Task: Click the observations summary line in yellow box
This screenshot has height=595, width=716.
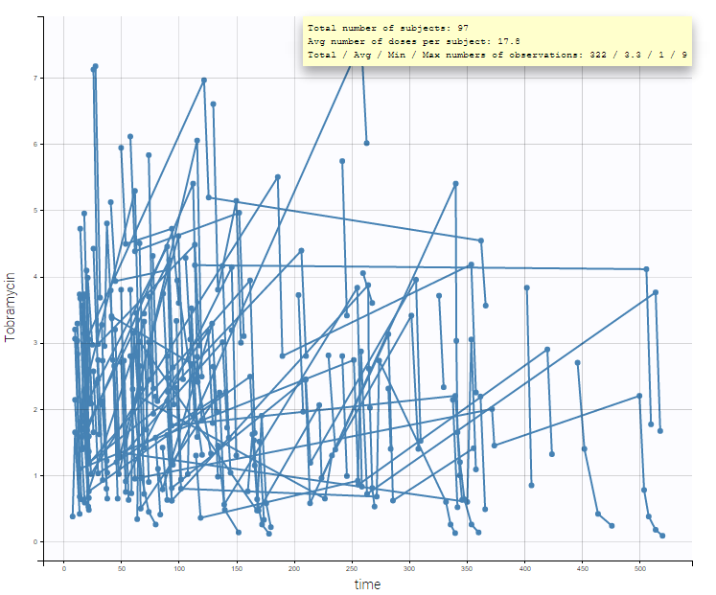Action: point(497,55)
